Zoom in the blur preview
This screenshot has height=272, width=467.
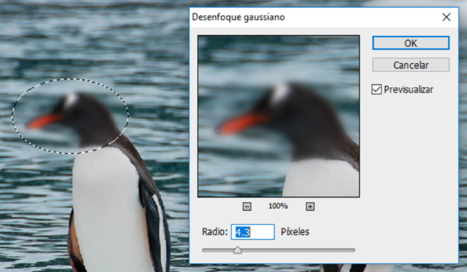pyautogui.click(x=310, y=206)
